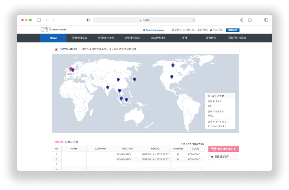Click the insight address bar
The width and height of the screenshot is (289, 190).
click(144, 20)
